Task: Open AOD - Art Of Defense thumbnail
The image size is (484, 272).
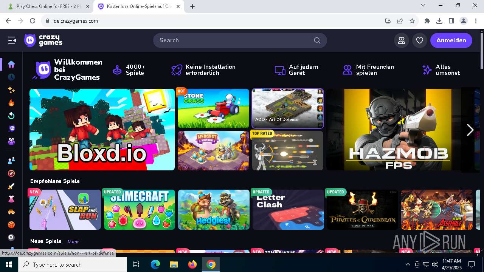Action: pyautogui.click(x=288, y=108)
